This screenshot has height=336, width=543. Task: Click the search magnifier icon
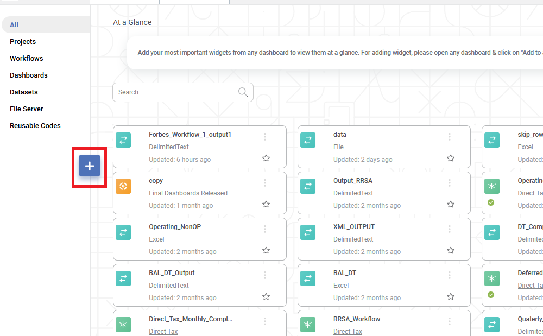[x=243, y=92]
